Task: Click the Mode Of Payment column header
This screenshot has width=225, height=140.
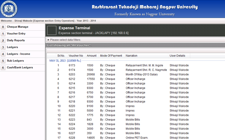Action: coord(111,56)
